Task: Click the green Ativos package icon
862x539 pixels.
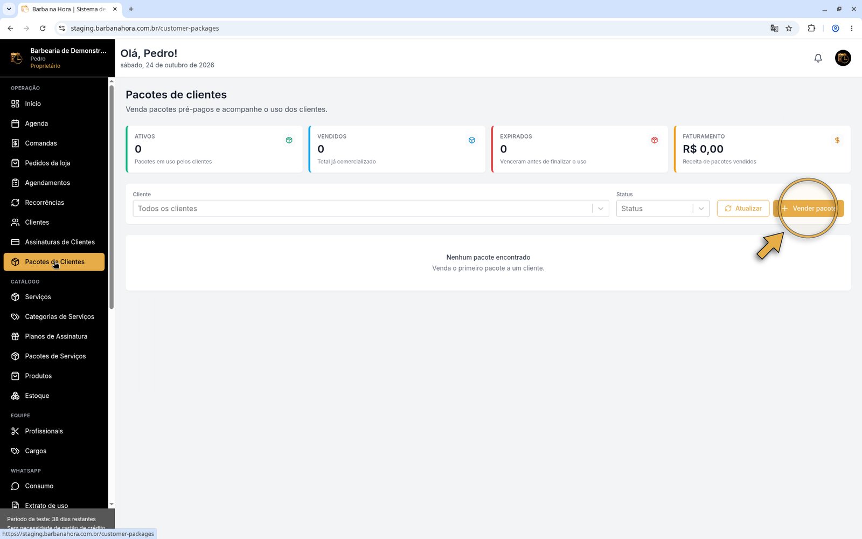Action: pos(289,140)
